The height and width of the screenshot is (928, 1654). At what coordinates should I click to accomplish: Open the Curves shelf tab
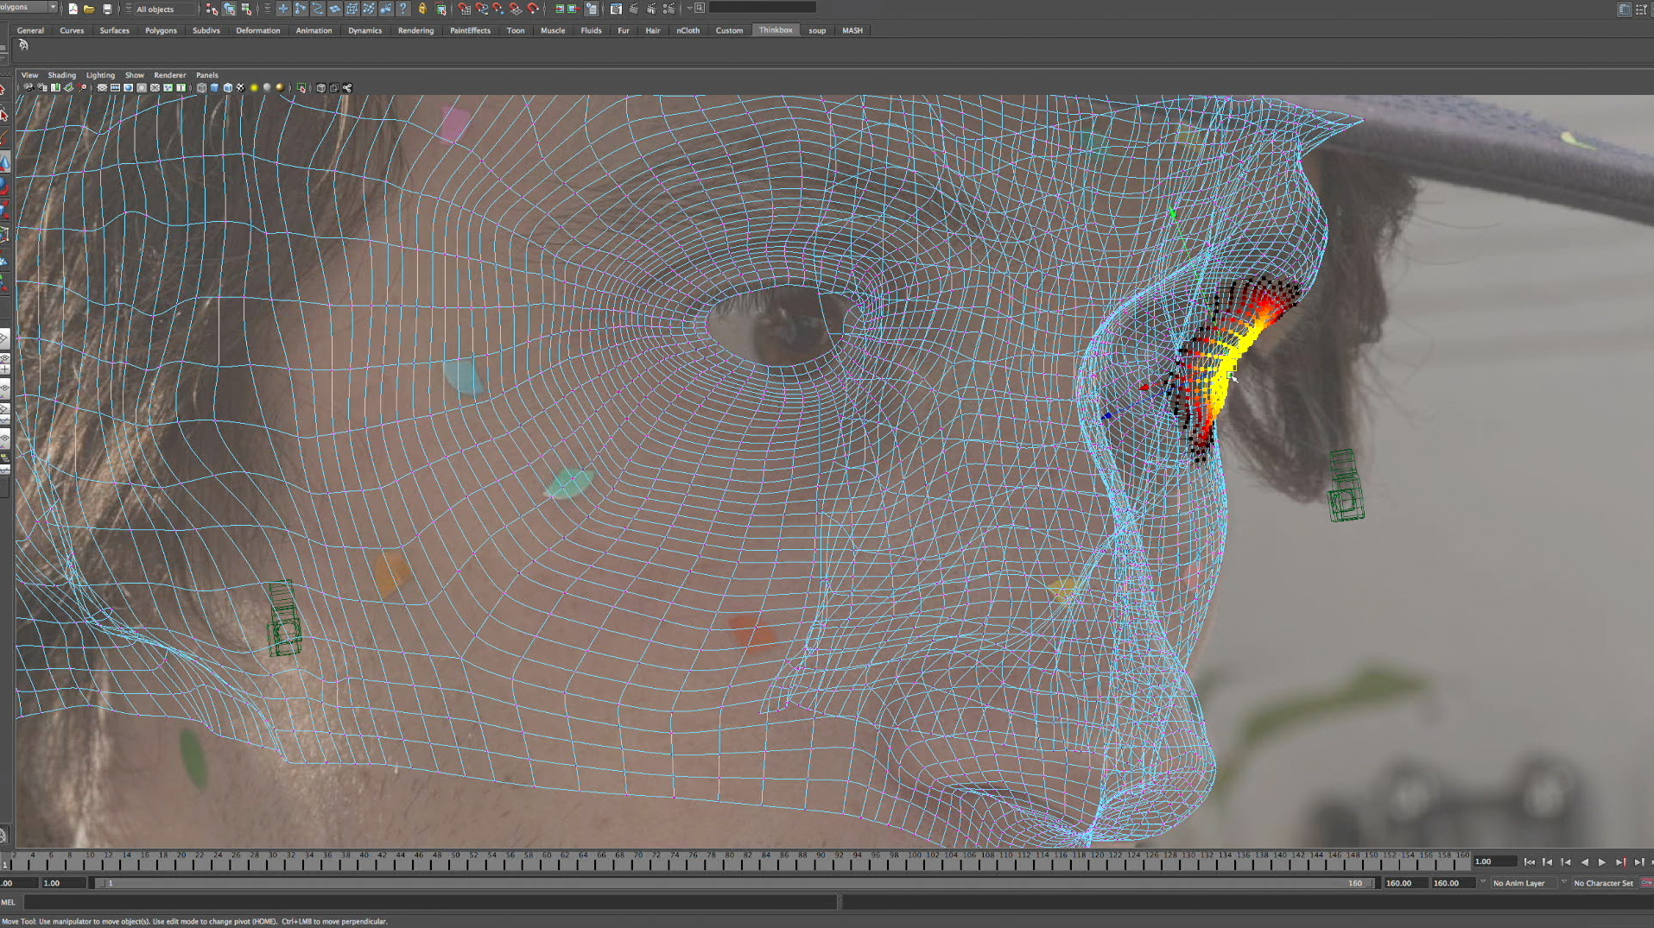coord(72,30)
